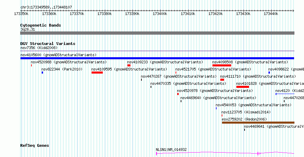The image size is (304, 157).
Task: Click the 173390k ruler tick label
Action: point(132,14)
